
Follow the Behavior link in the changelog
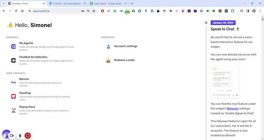pos(233,109)
